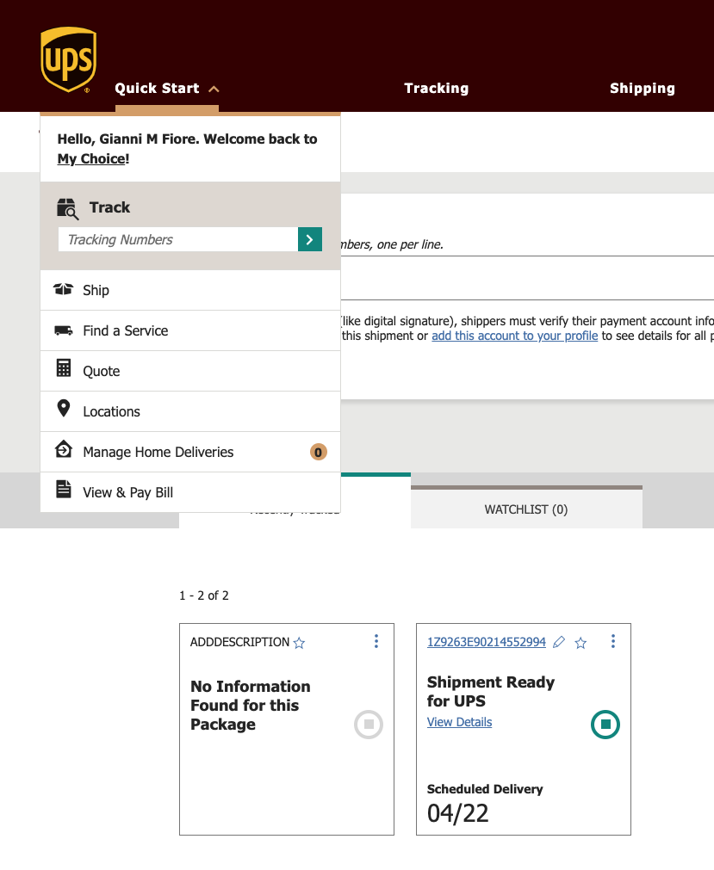Open the My Choice link
Screen dimensions: 714x870
93,158
